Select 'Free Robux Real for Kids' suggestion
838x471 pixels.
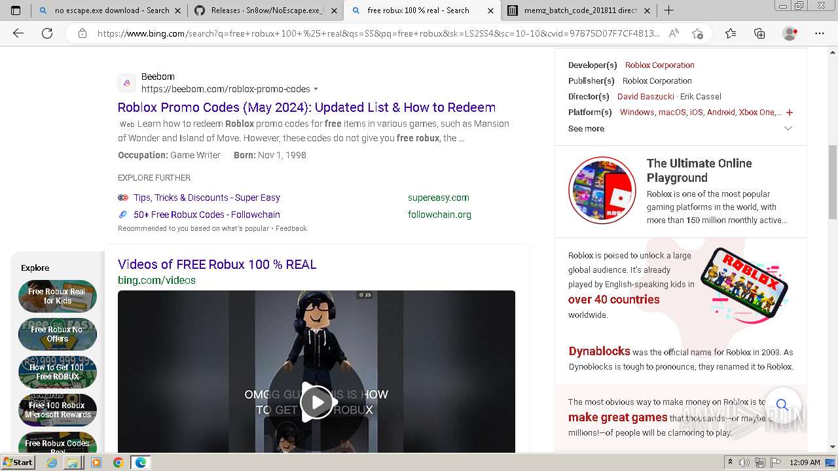click(58, 296)
